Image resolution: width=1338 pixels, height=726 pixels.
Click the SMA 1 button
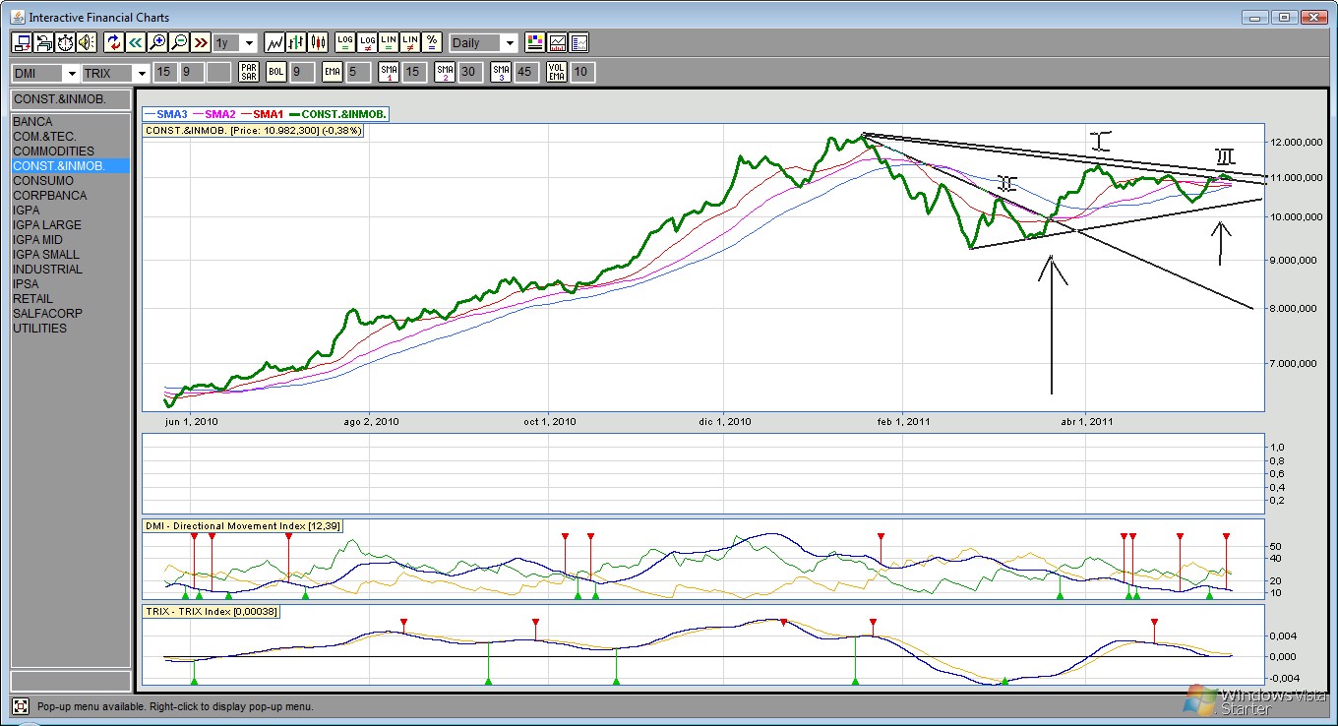[389, 72]
